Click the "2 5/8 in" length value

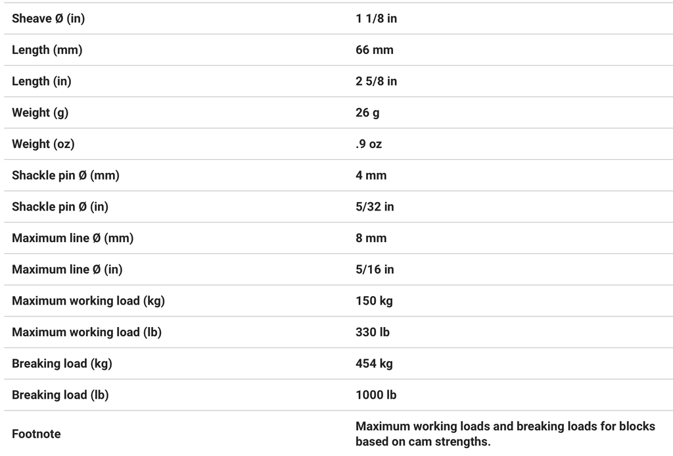(x=376, y=82)
